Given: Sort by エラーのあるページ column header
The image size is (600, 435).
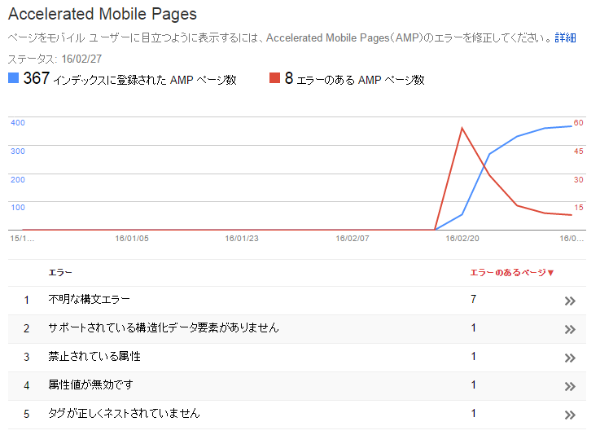Looking at the screenshot, I should tap(512, 273).
